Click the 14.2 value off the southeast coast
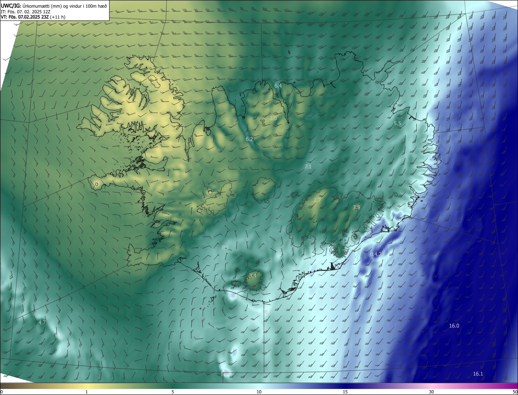The height and width of the screenshot is (395, 518). tap(376, 254)
